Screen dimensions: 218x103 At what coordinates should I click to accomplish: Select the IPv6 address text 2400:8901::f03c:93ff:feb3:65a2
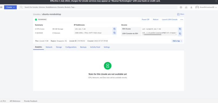click(x=88, y=33)
